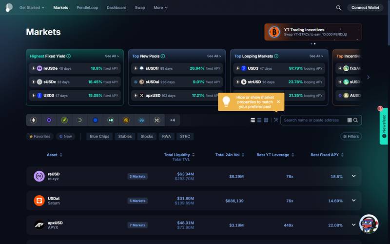Click See All in Highest Fixed Yield
Screen dimensions: 390x244
pos(112,56)
